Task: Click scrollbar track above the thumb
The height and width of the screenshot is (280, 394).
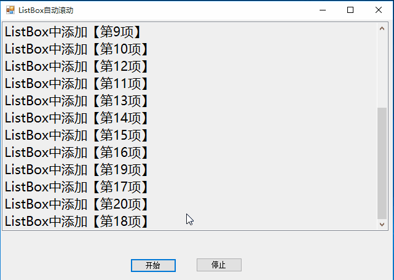Action: [x=382, y=71]
